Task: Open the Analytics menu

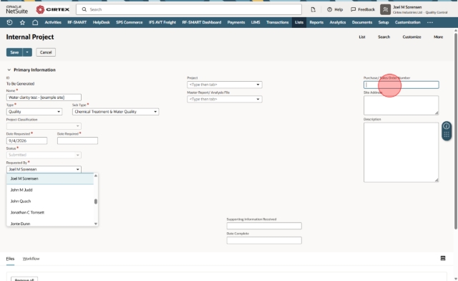Action: click(x=338, y=22)
